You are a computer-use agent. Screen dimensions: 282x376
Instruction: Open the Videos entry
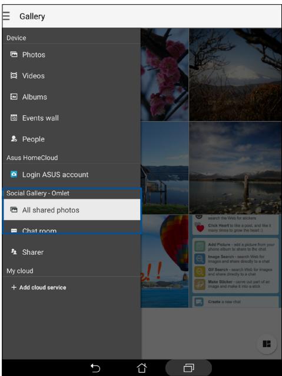[x=71, y=76]
